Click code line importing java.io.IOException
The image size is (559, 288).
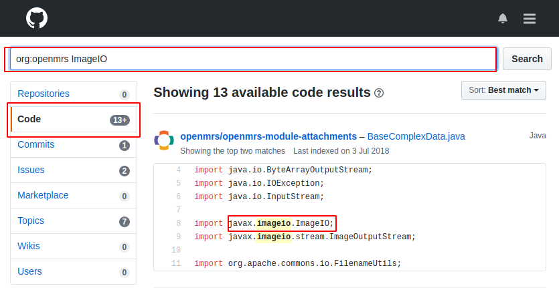[259, 183]
